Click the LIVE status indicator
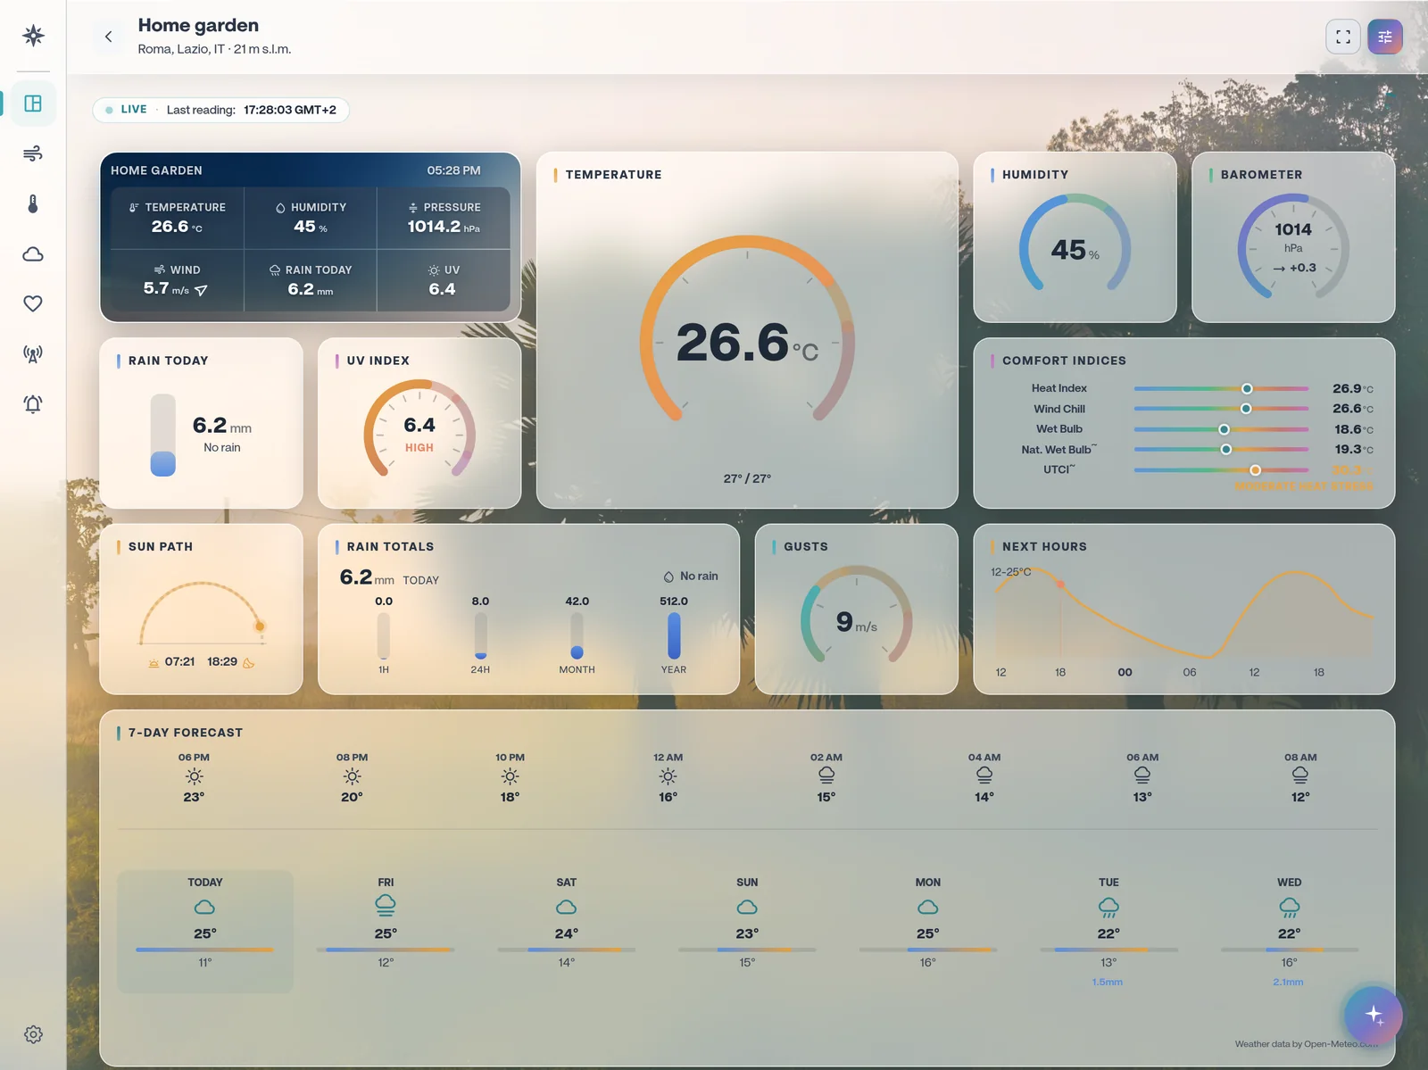Viewport: 1428px width, 1070px height. click(126, 110)
